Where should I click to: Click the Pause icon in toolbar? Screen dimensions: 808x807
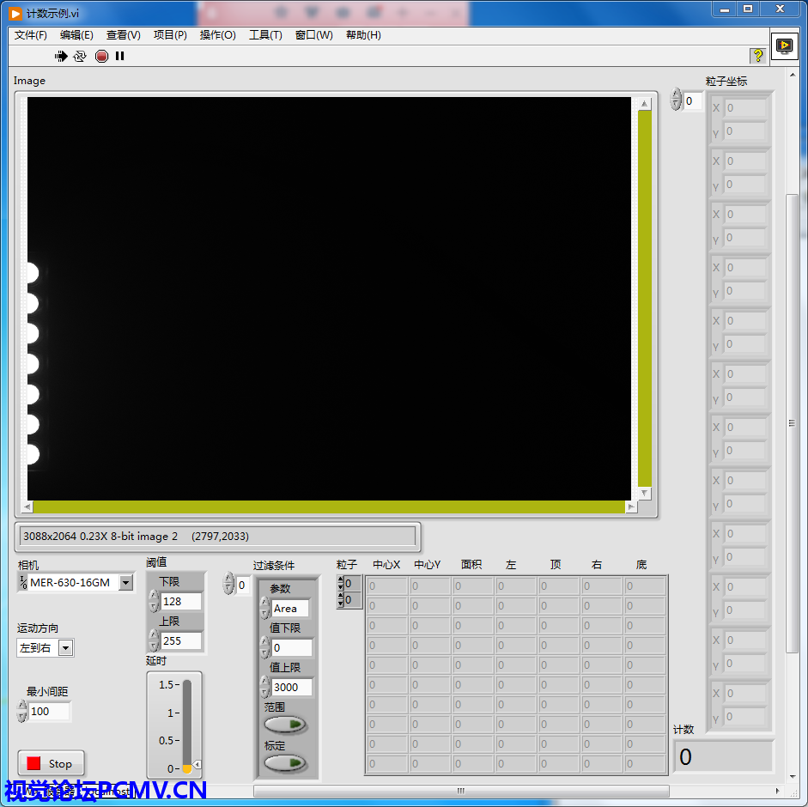pos(120,56)
